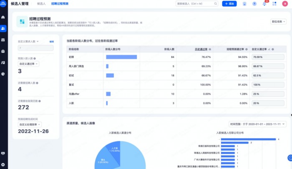Select the candidates icon in the sidebar

(3, 28)
